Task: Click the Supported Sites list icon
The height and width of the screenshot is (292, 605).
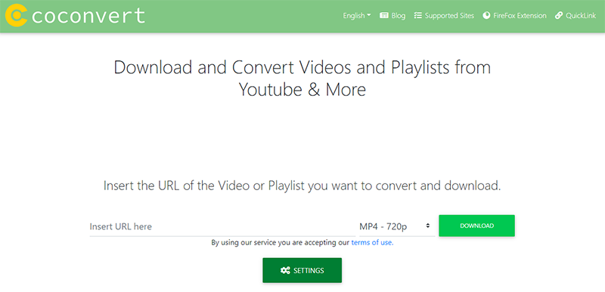Action: [x=418, y=16]
